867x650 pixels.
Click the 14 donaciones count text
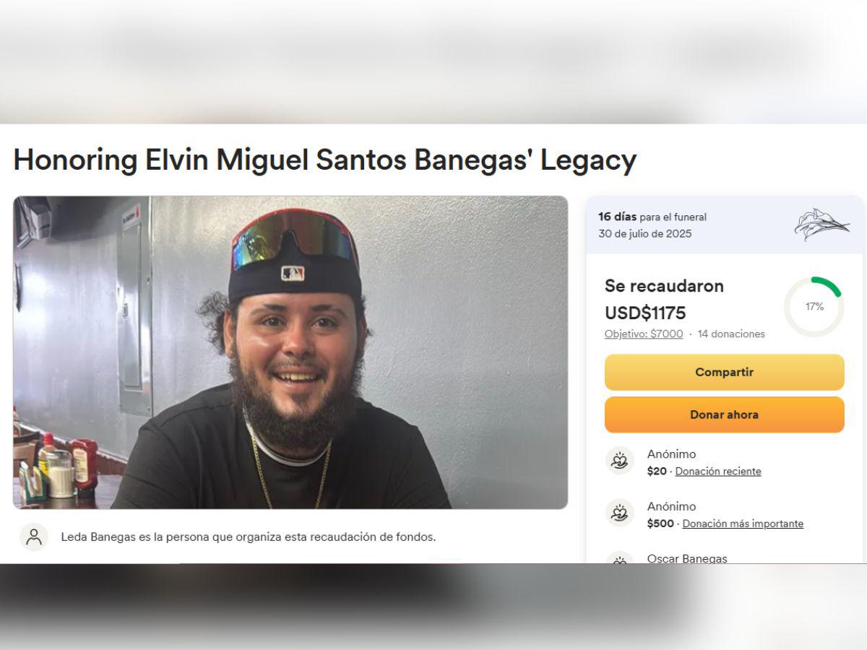tap(731, 334)
